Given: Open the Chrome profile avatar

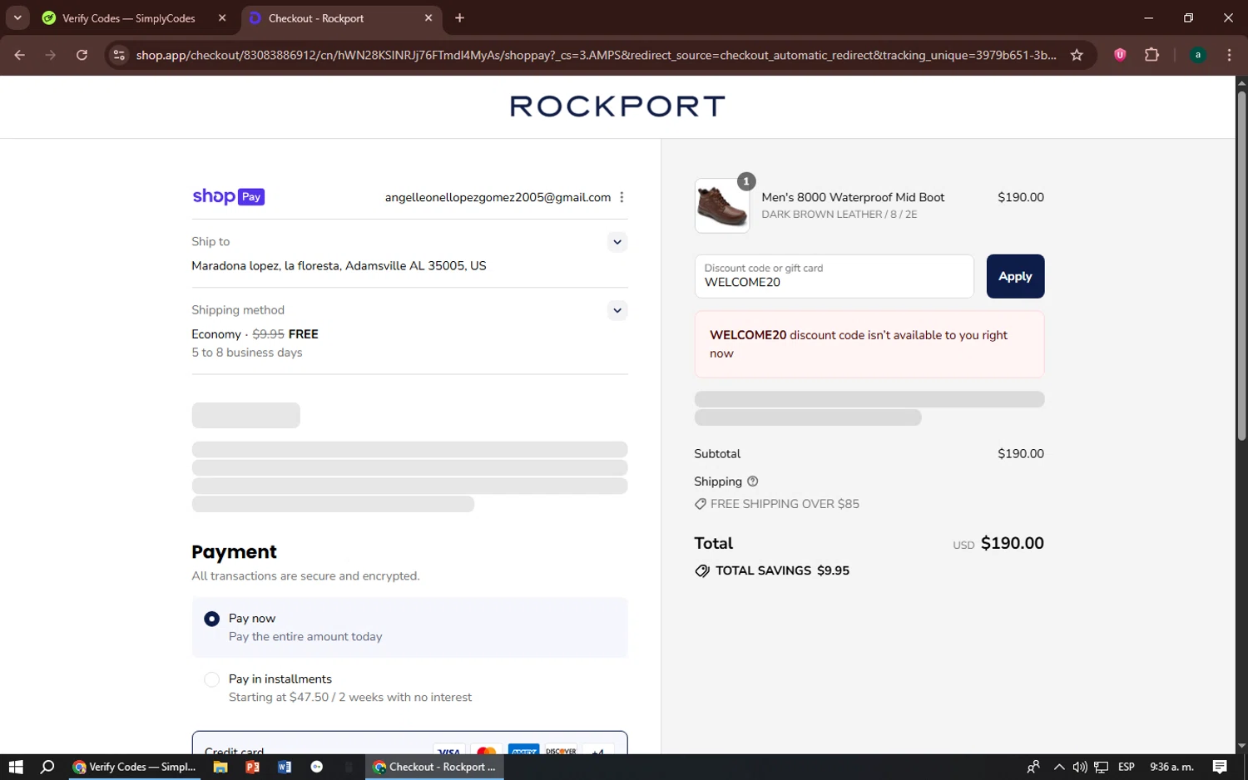Looking at the screenshot, I should pyautogui.click(x=1198, y=55).
